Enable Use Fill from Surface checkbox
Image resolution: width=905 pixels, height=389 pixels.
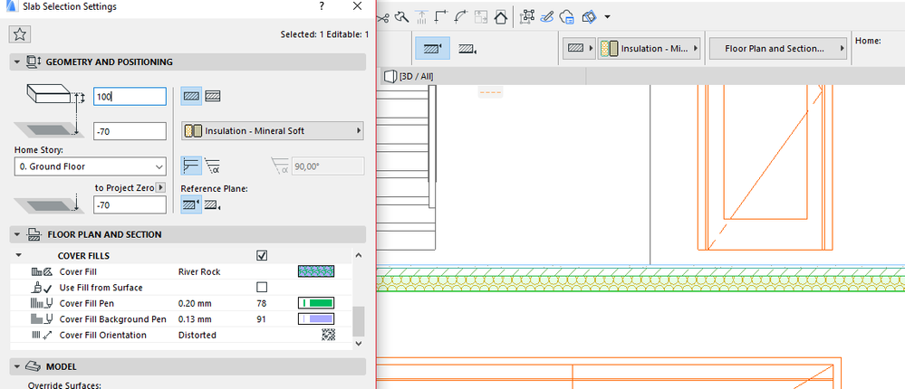pos(262,287)
